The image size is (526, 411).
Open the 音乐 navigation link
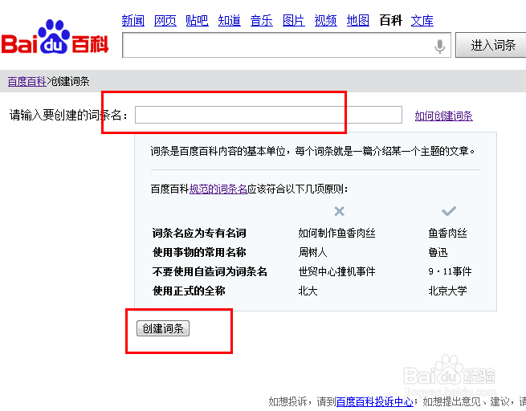(x=261, y=20)
